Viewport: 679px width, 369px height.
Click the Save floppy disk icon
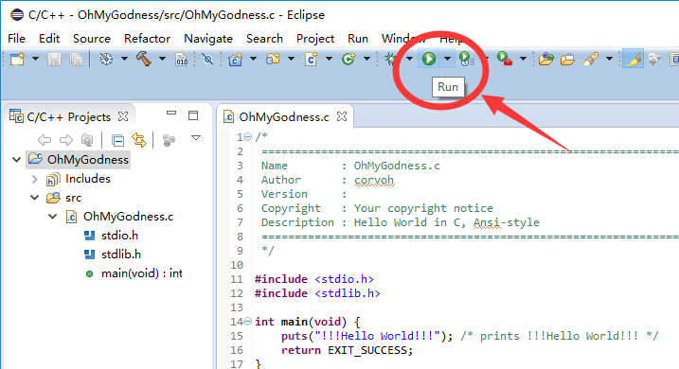tap(54, 59)
